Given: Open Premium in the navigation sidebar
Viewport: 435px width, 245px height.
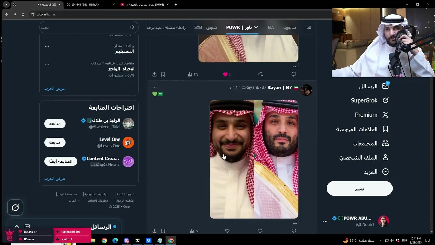Looking at the screenshot, I should [372, 115].
